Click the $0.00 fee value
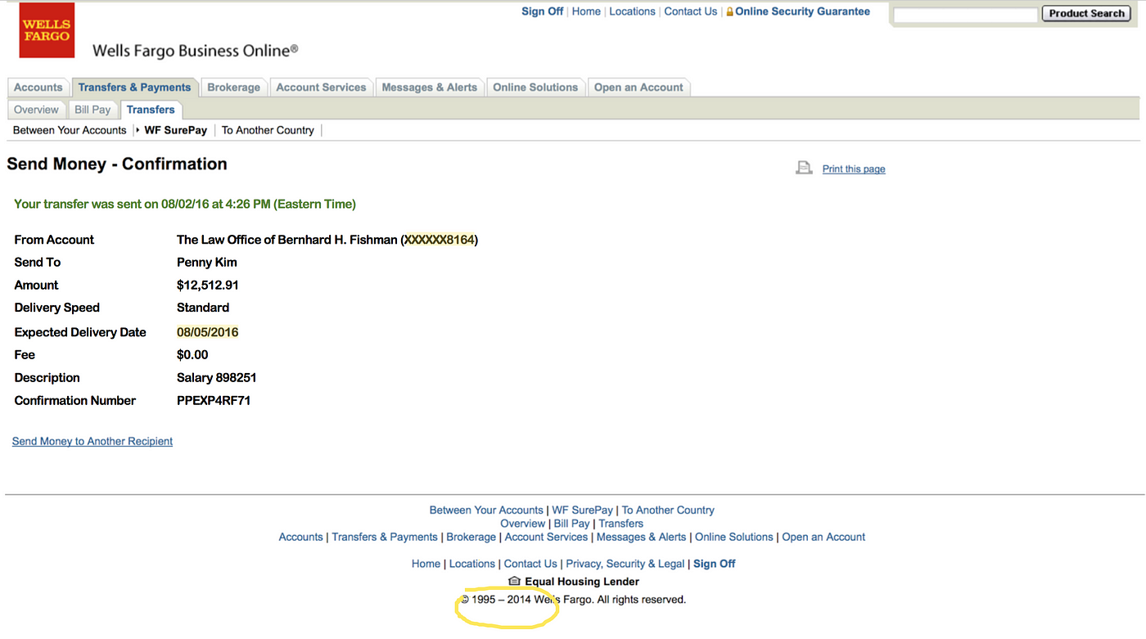 click(x=192, y=354)
